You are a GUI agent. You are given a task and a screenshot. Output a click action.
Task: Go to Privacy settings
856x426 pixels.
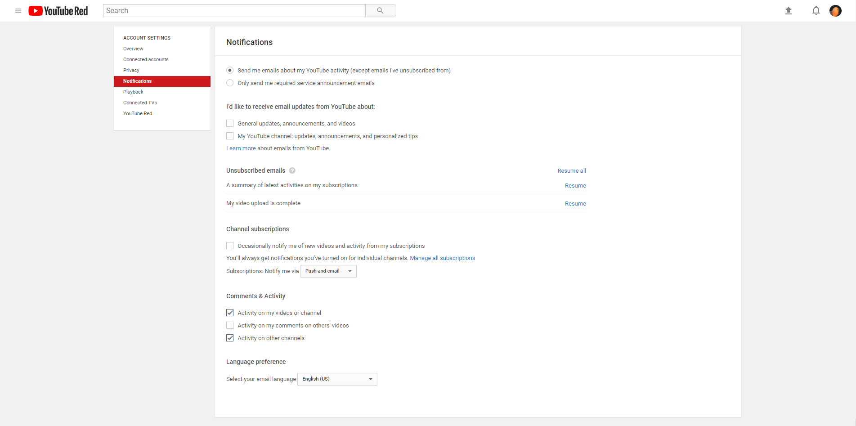tap(131, 70)
